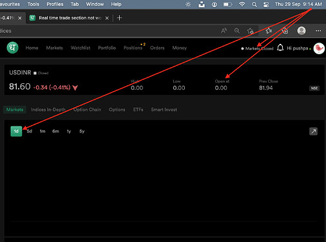Click the NSE exchange badge
The height and width of the screenshot is (242, 326).
pos(314,88)
